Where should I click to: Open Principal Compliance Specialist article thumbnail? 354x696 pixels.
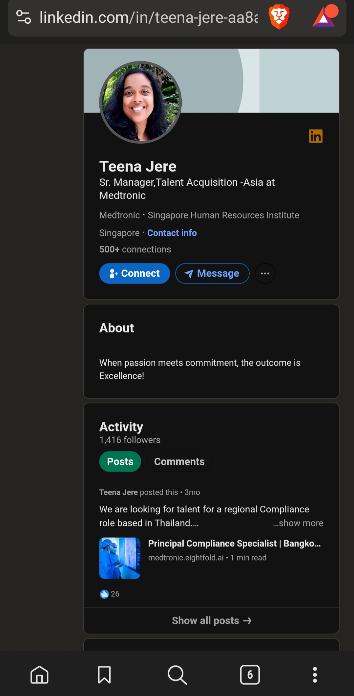click(x=120, y=558)
